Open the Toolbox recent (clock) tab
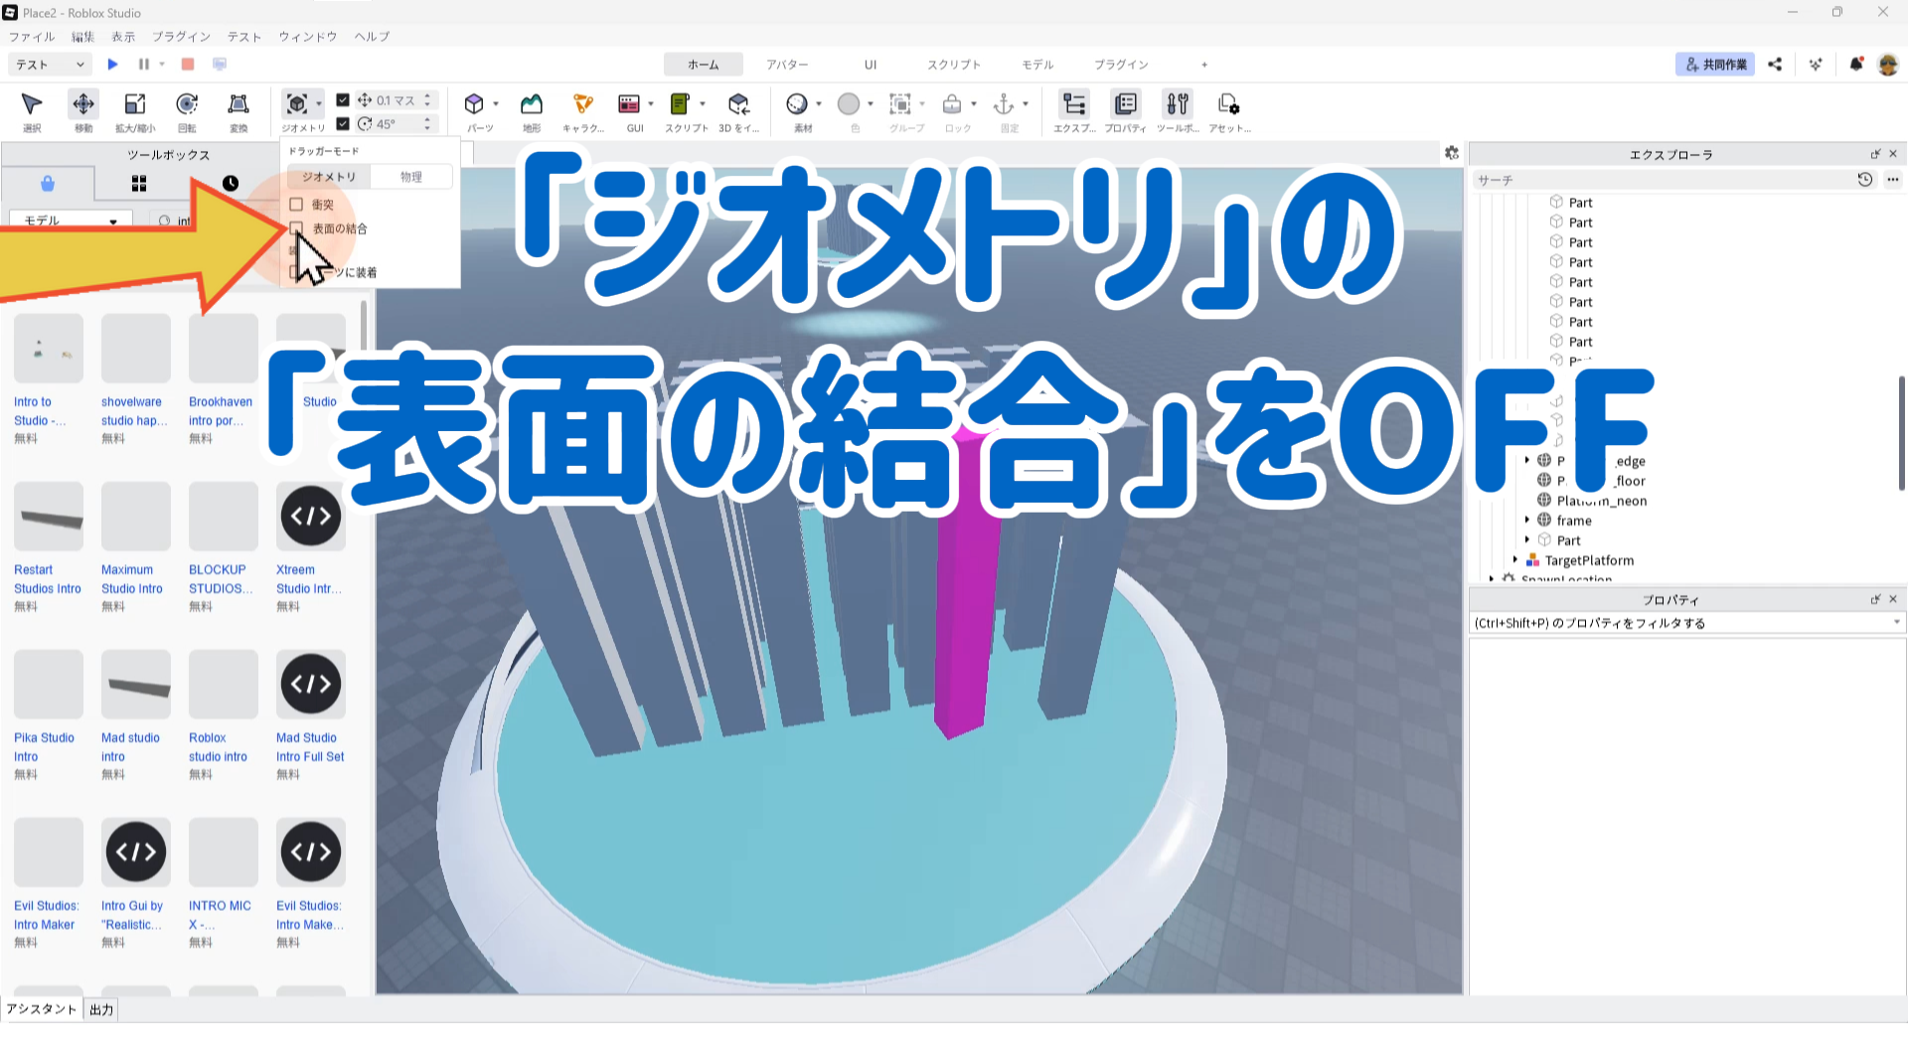Screen dimensions: 1908x1049 231,184
